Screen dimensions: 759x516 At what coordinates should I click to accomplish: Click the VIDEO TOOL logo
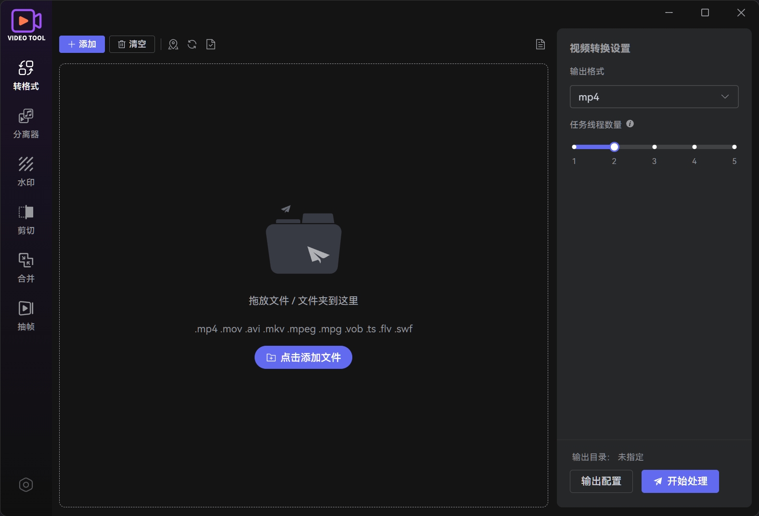[x=26, y=25]
